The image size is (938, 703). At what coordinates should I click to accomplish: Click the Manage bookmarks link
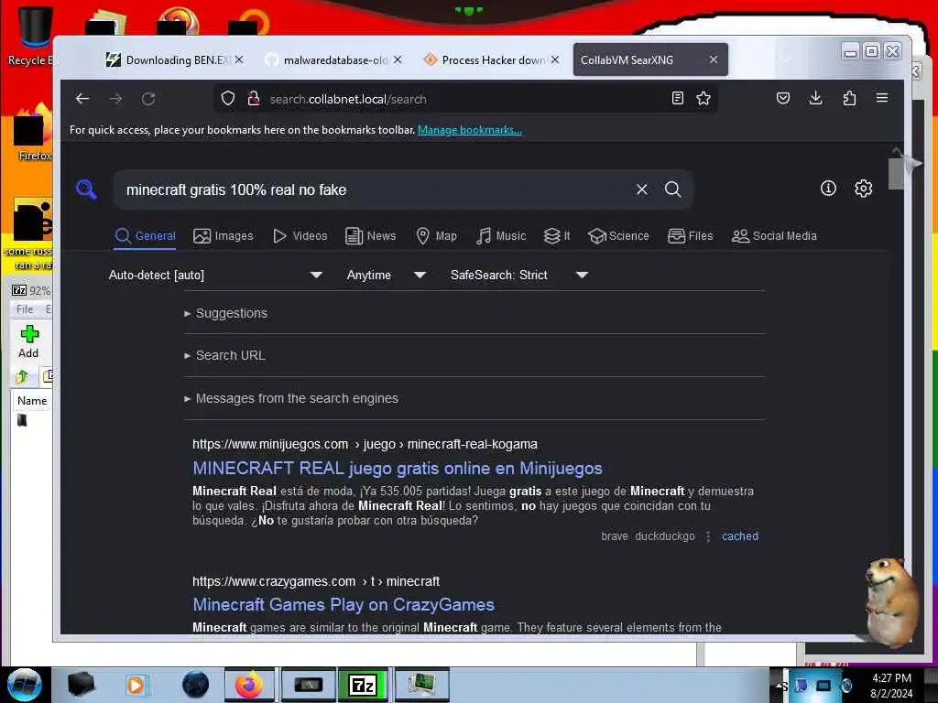point(470,130)
